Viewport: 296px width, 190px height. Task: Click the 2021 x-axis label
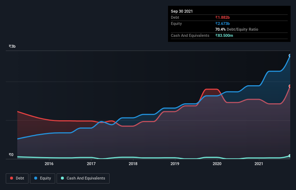click(259, 164)
